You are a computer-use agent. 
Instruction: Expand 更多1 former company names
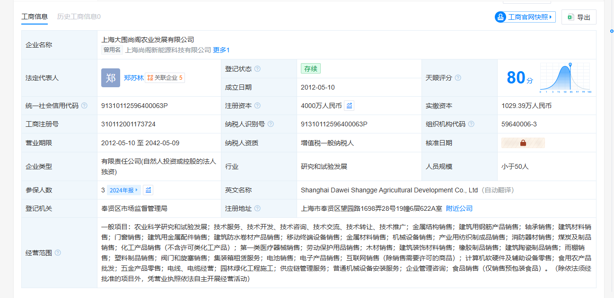pyautogui.click(x=221, y=50)
